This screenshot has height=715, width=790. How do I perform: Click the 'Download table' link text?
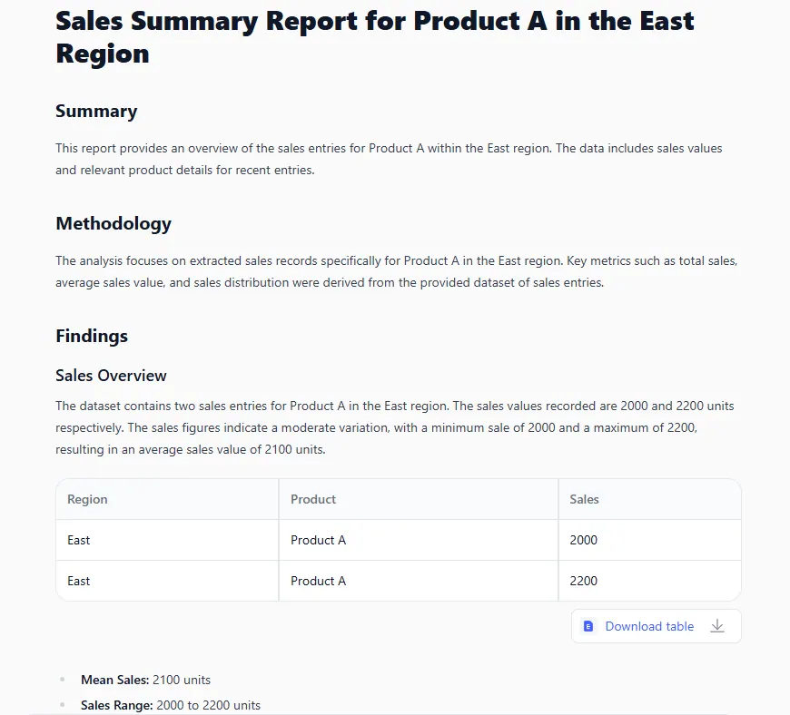[x=649, y=626]
